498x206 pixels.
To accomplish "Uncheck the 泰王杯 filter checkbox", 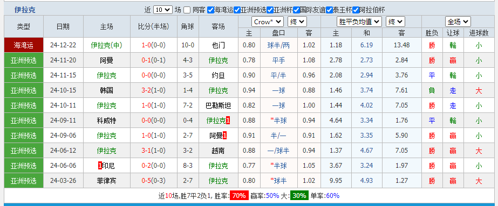I will point(329,10).
